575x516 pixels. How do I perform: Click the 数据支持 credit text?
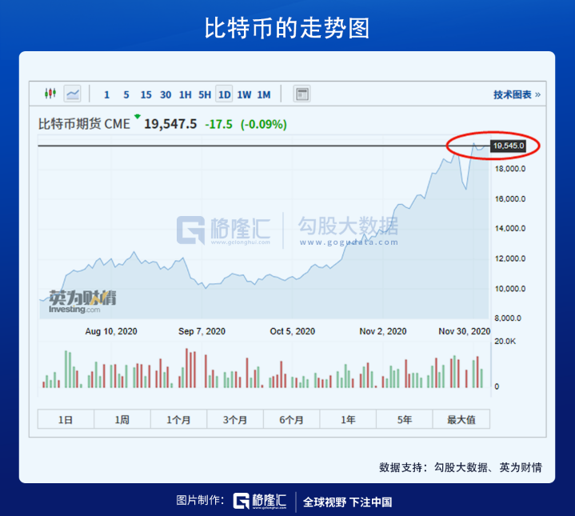click(x=460, y=467)
